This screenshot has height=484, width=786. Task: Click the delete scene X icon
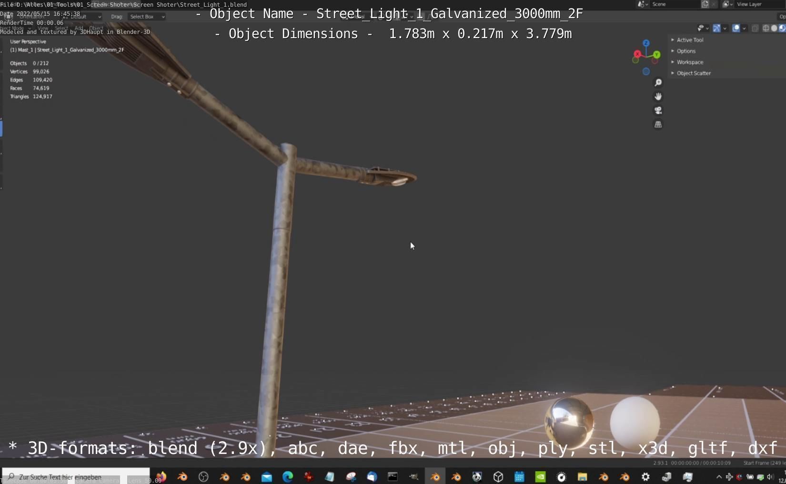(x=714, y=4)
